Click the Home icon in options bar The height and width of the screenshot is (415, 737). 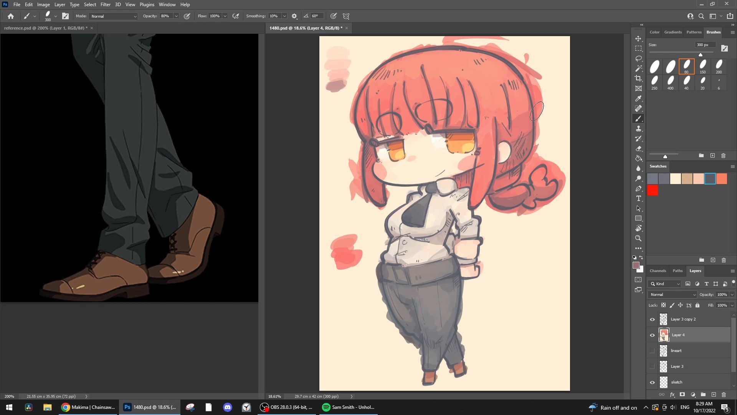point(11,16)
